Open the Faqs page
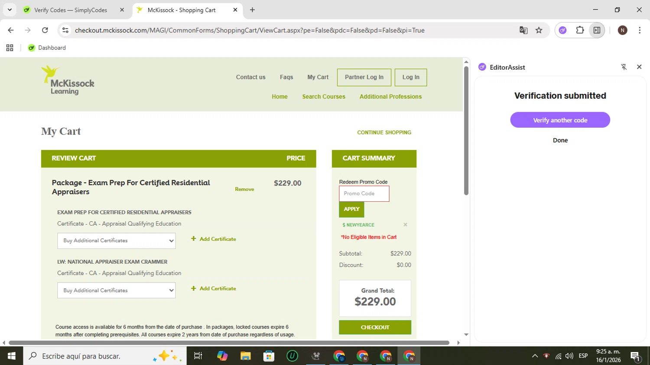650x365 pixels. [x=286, y=77]
